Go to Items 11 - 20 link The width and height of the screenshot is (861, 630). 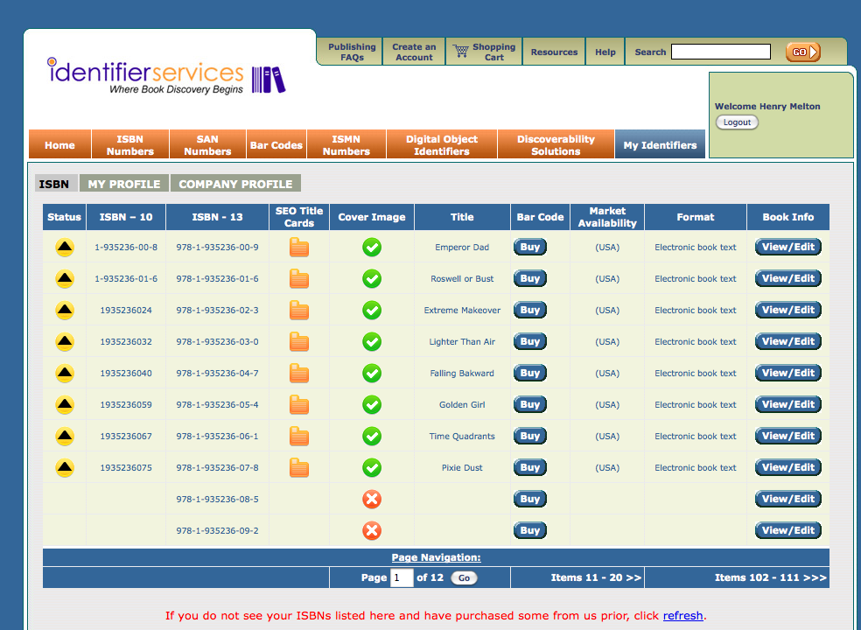596,577
